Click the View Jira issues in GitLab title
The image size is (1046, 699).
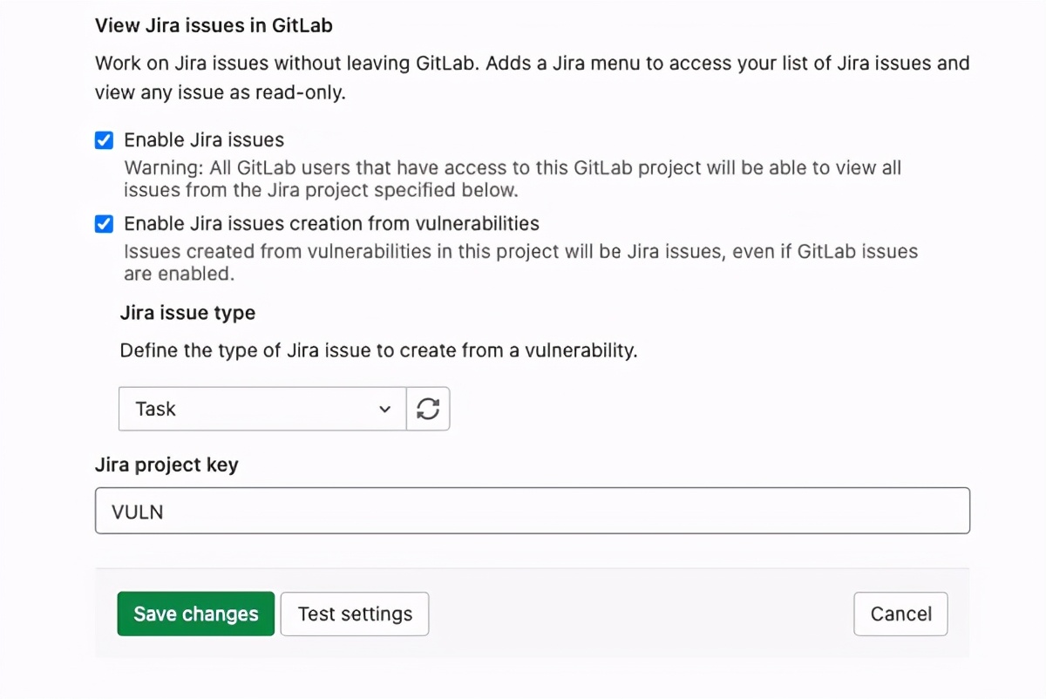coord(214,25)
